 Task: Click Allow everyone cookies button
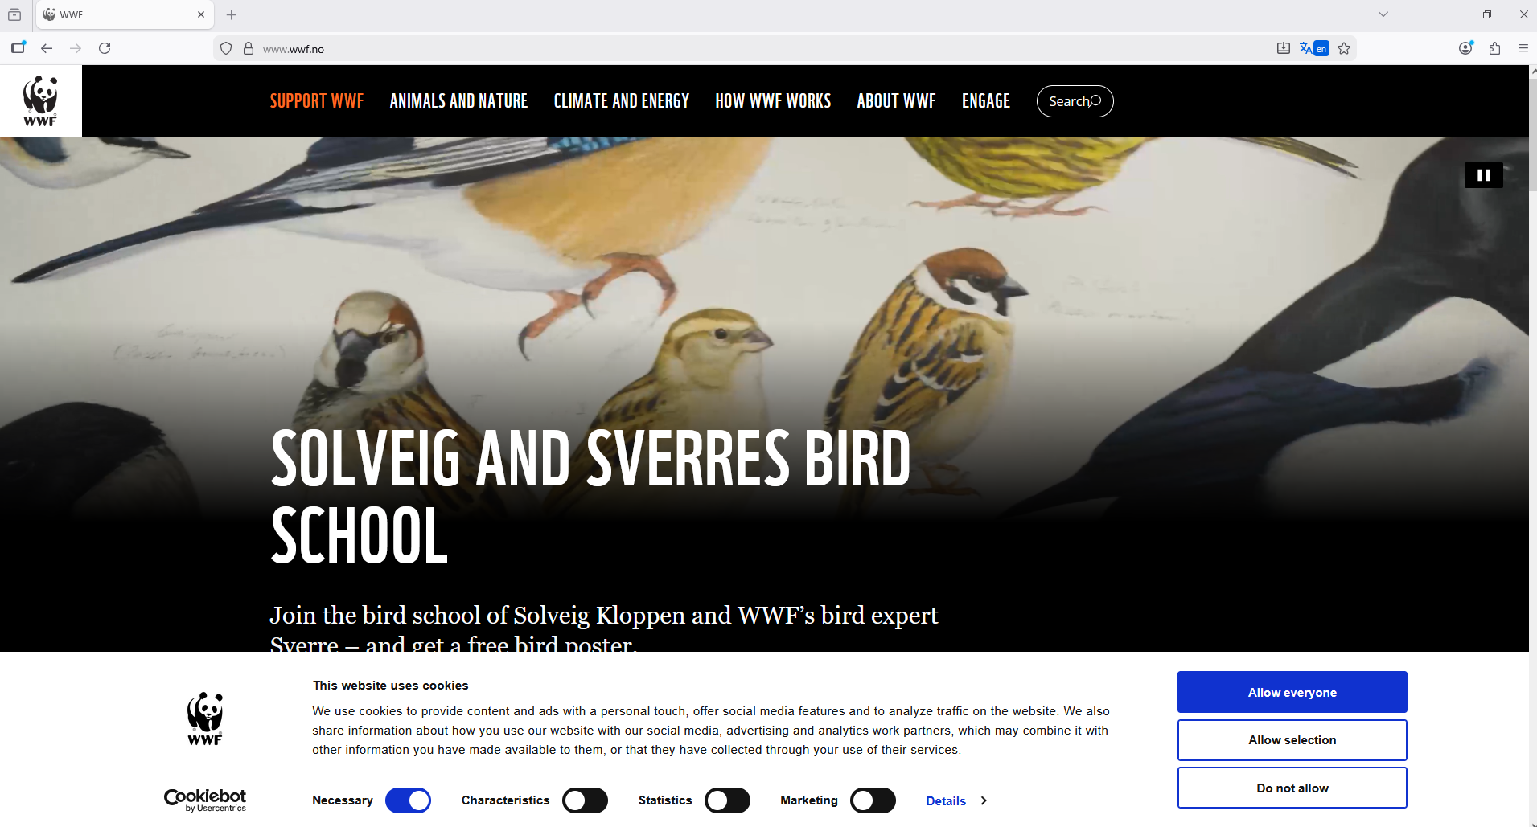(1292, 692)
